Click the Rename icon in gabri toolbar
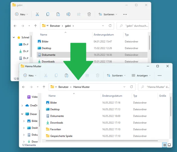177x152 pixels. (68, 14)
